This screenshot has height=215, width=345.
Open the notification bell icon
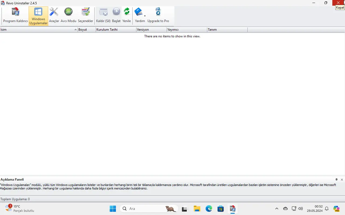click(327, 209)
